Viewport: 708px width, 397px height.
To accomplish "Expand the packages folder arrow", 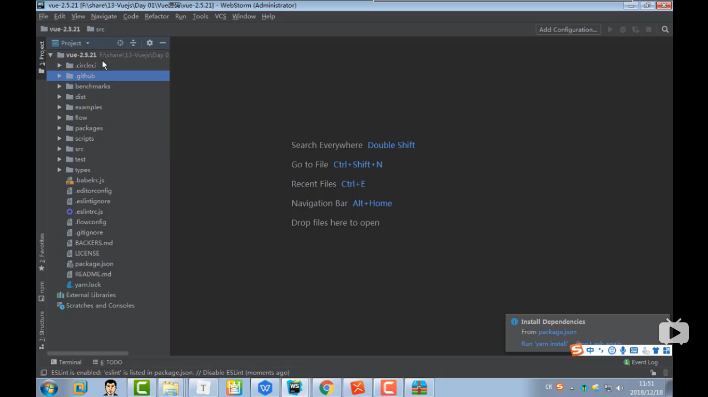I will [x=60, y=128].
